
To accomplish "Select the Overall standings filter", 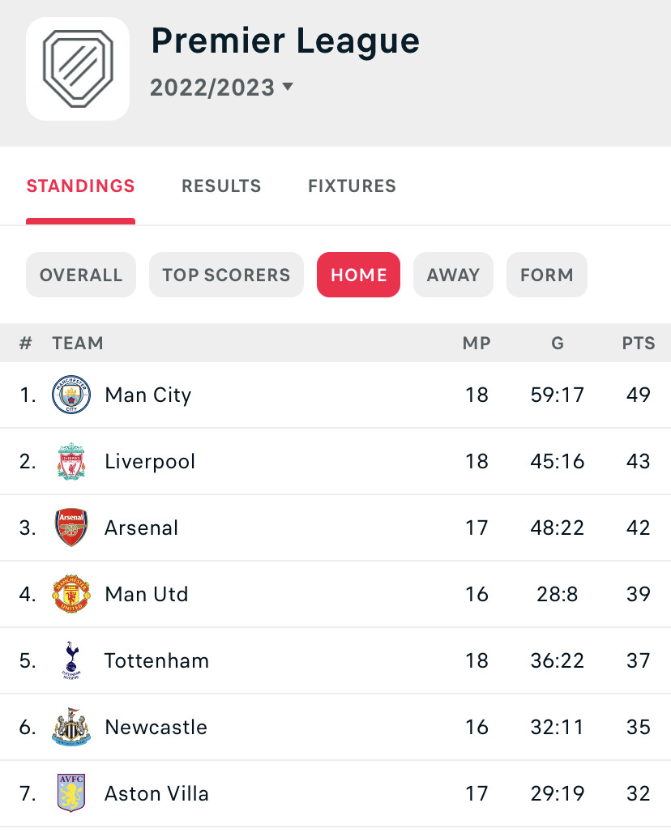I will 81,275.
